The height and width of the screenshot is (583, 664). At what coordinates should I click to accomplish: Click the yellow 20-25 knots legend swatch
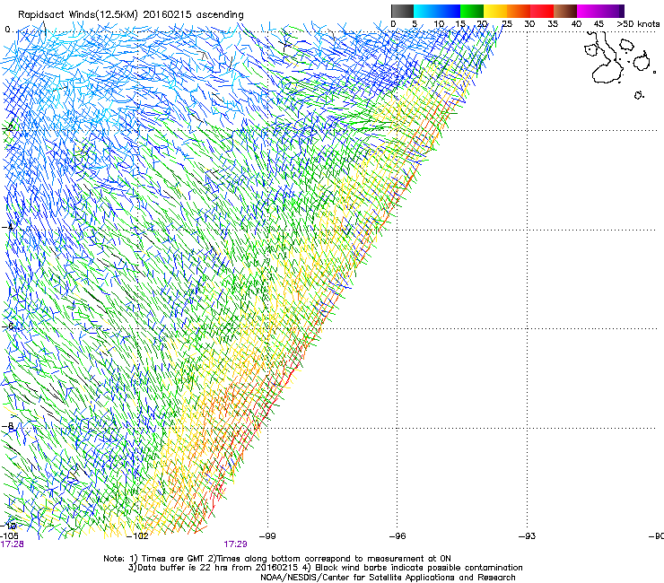click(x=495, y=11)
